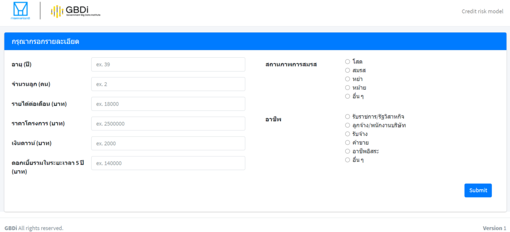This screenshot has height=232, width=510.
Task: Pick the หม้าย (widowed) radio option
Action: click(x=348, y=88)
